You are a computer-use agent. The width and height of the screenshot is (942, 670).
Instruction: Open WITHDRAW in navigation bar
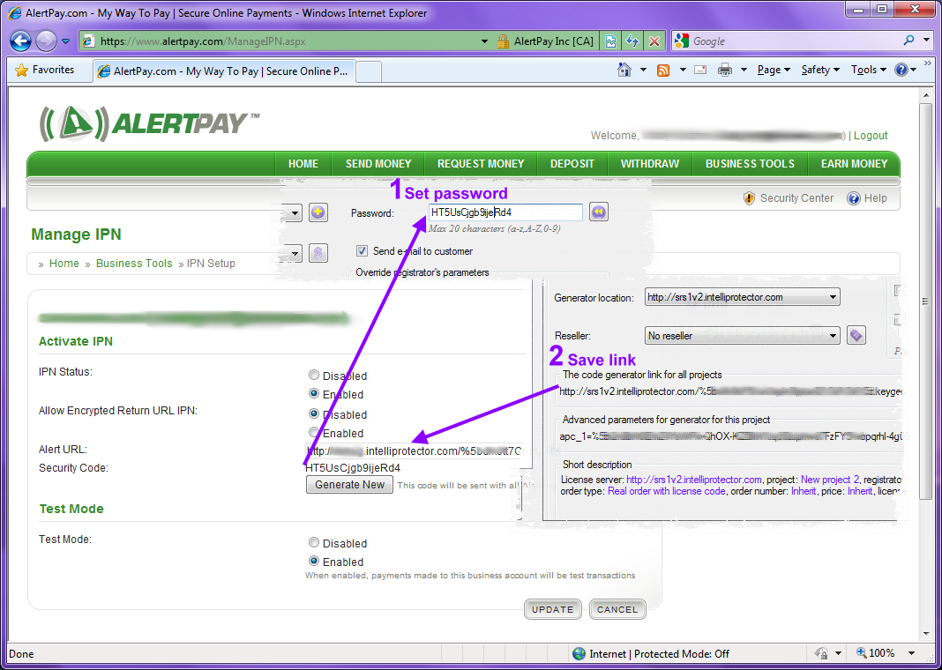[x=650, y=164]
